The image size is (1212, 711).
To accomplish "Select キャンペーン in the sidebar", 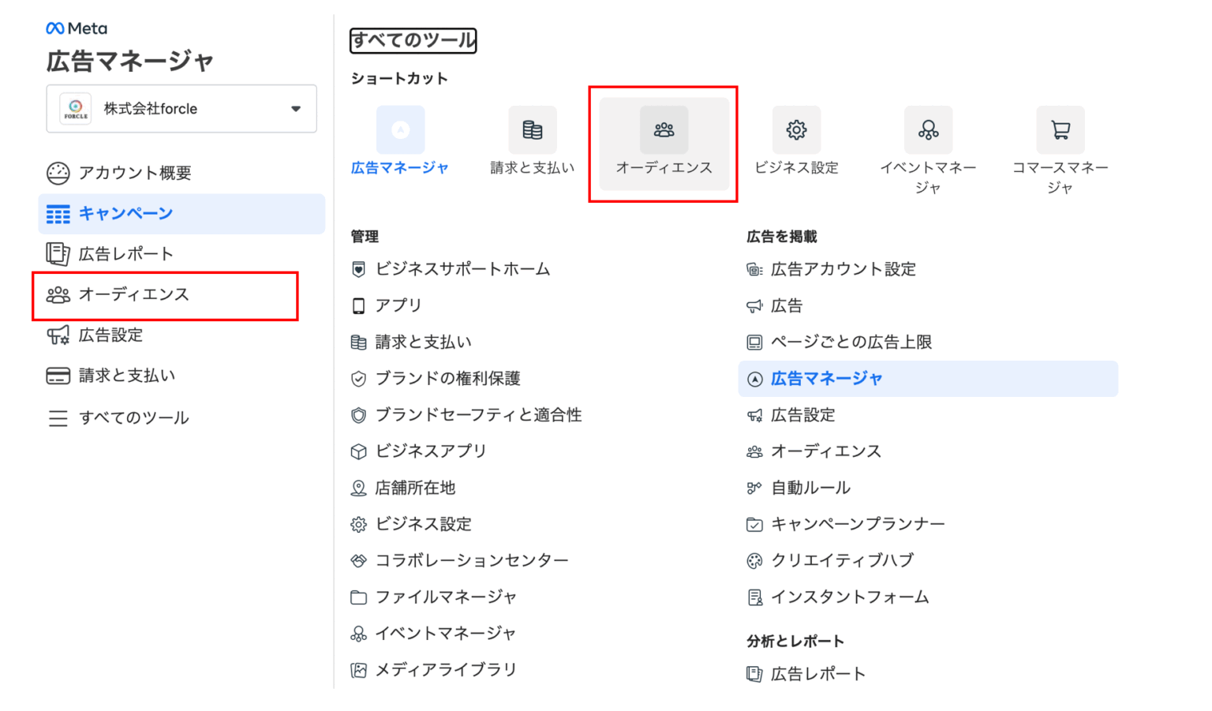I will [x=181, y=214].
